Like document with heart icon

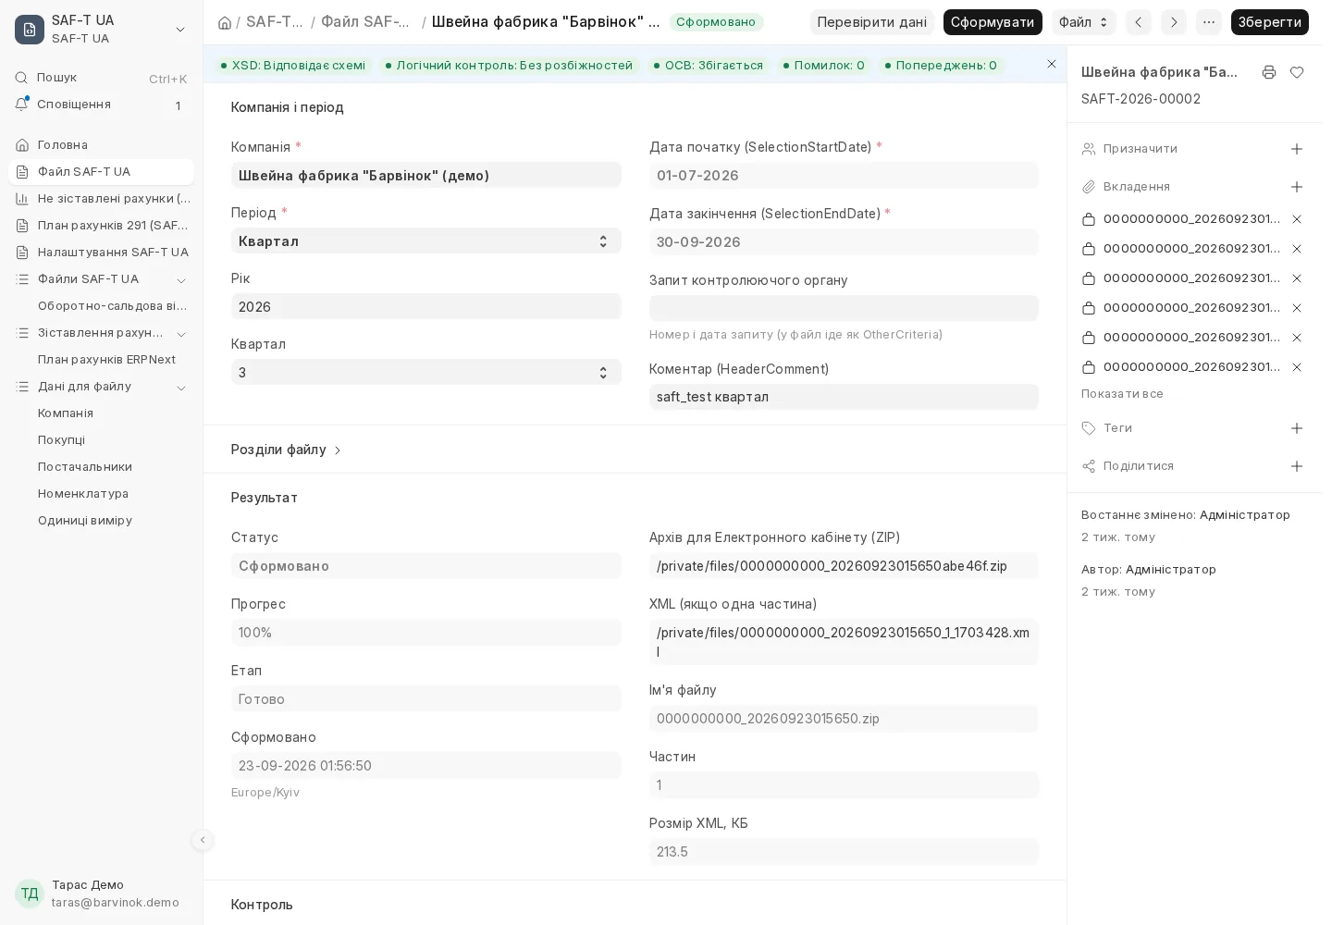tap(1297, 72)
